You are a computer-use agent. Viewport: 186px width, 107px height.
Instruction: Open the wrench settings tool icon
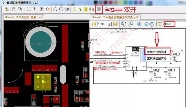point(80,9)
